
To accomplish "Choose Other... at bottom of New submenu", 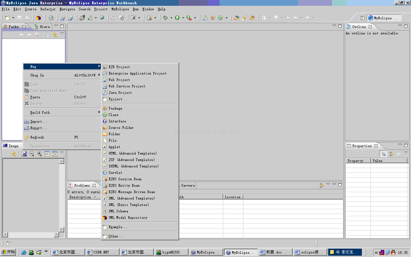I will tap(140, 236).
